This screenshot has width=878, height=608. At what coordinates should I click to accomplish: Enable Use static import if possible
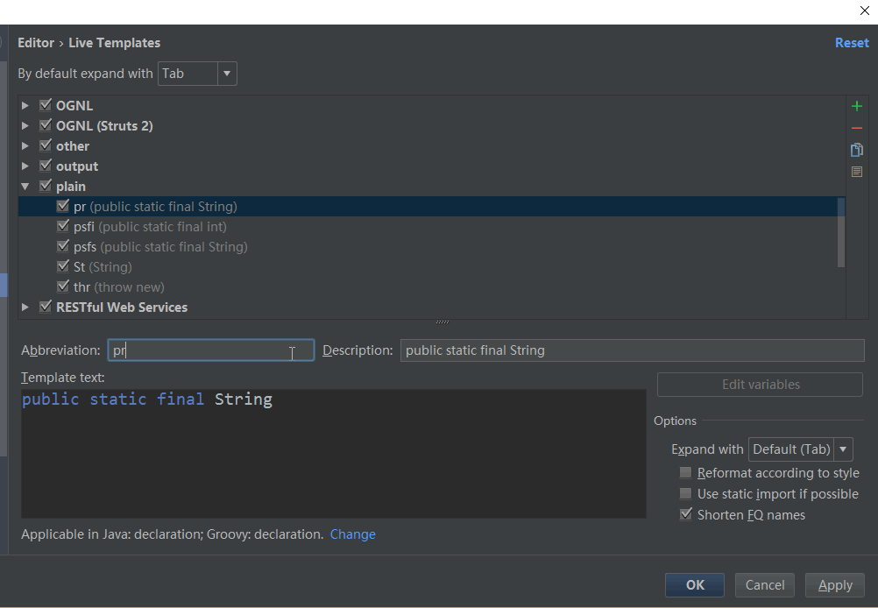685,493
